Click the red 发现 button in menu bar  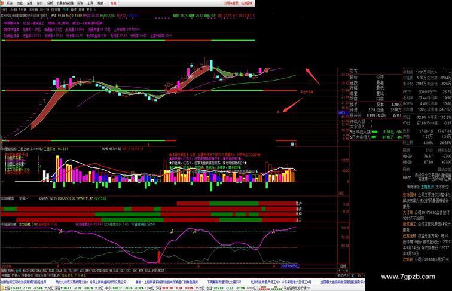click(114, 4)
